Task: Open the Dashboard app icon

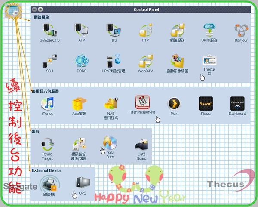Action: pyautogui.click(x=237, y=103)
